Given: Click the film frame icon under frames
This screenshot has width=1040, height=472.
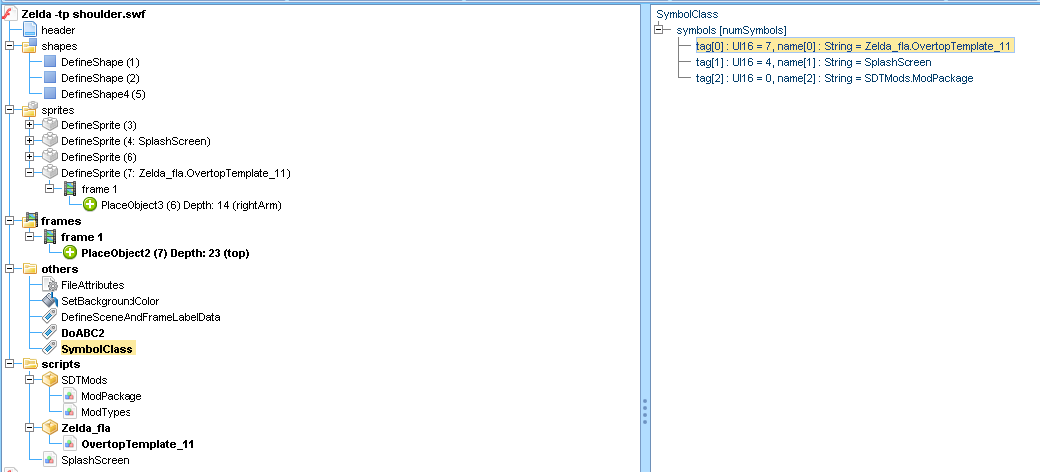Looking at the screenshot, I should (x=50, y=237).
